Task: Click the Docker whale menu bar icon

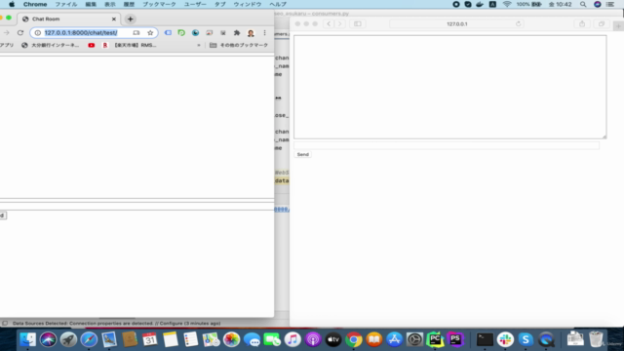Action: coord(480,4)
